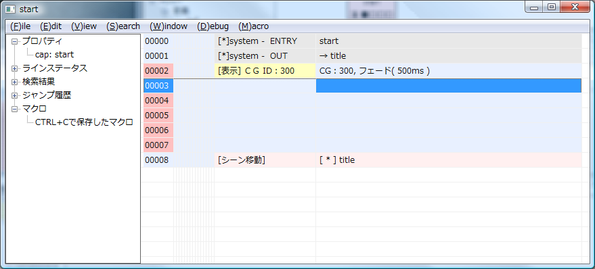Click line number 00001
595x269 pixels.
pos(158,56)
